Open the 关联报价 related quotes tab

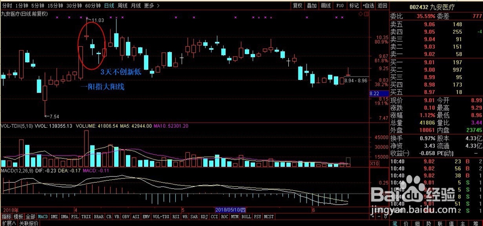pyautogui.click(x=28, y=223)
